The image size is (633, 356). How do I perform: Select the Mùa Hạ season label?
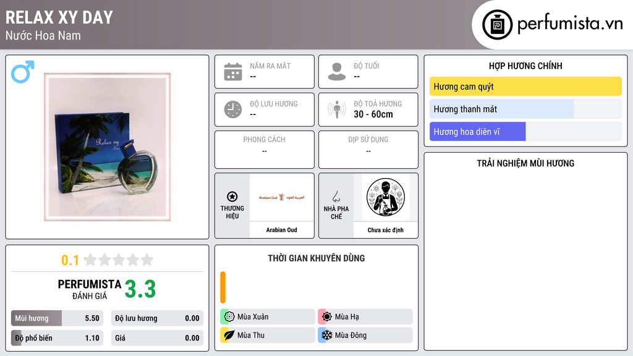point(347,317)
